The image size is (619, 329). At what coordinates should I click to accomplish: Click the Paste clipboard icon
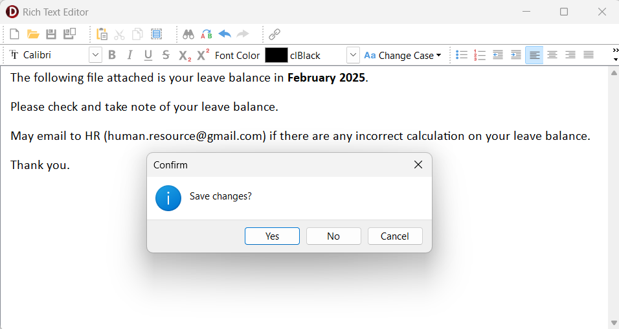[x=102, y=34]
